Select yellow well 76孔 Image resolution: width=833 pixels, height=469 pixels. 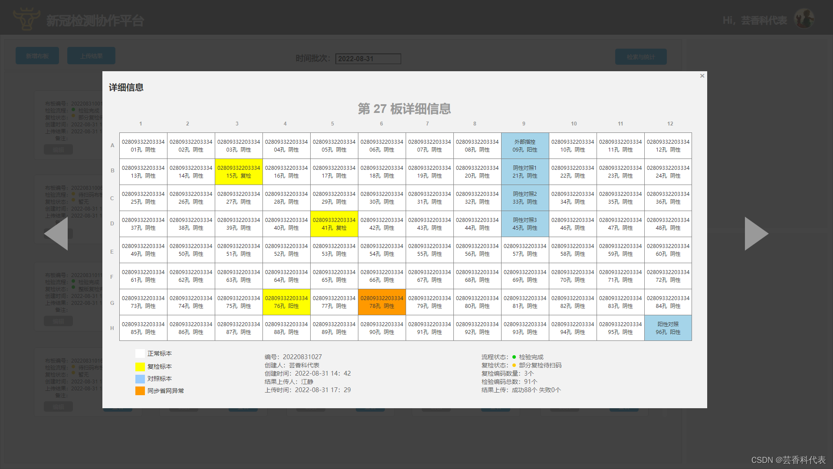(x=286, y=302)
